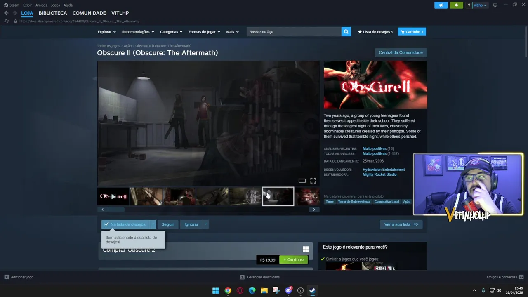528x297 pixels.
Task: Reload the store page
Action: tap(6, 21)
